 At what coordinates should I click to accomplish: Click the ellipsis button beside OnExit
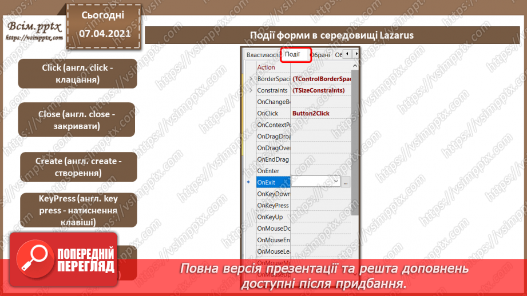[x=346, y=182]
